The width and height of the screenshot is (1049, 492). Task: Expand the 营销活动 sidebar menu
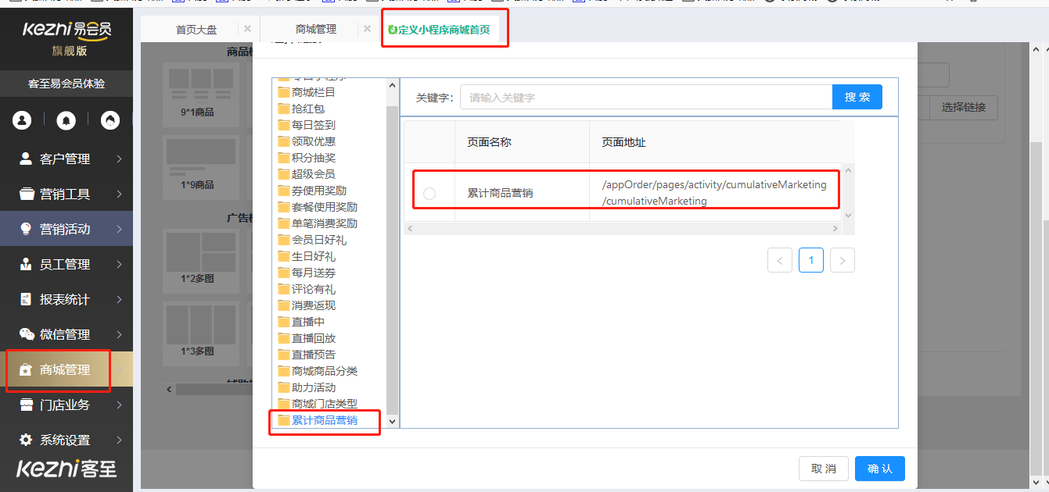pyautogui.click(x=66, y=229)
